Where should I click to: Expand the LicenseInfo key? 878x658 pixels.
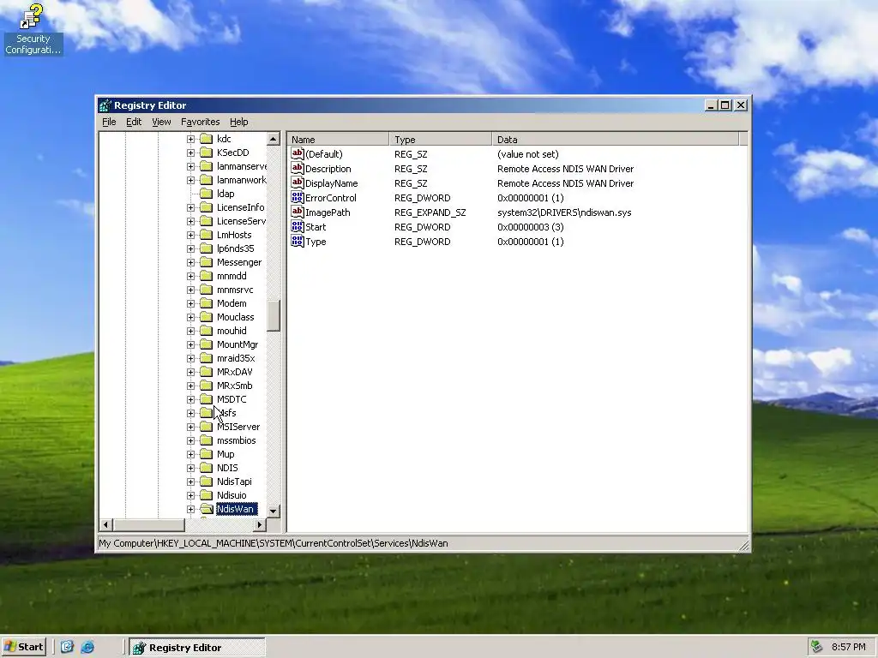[x=191, y=207]
